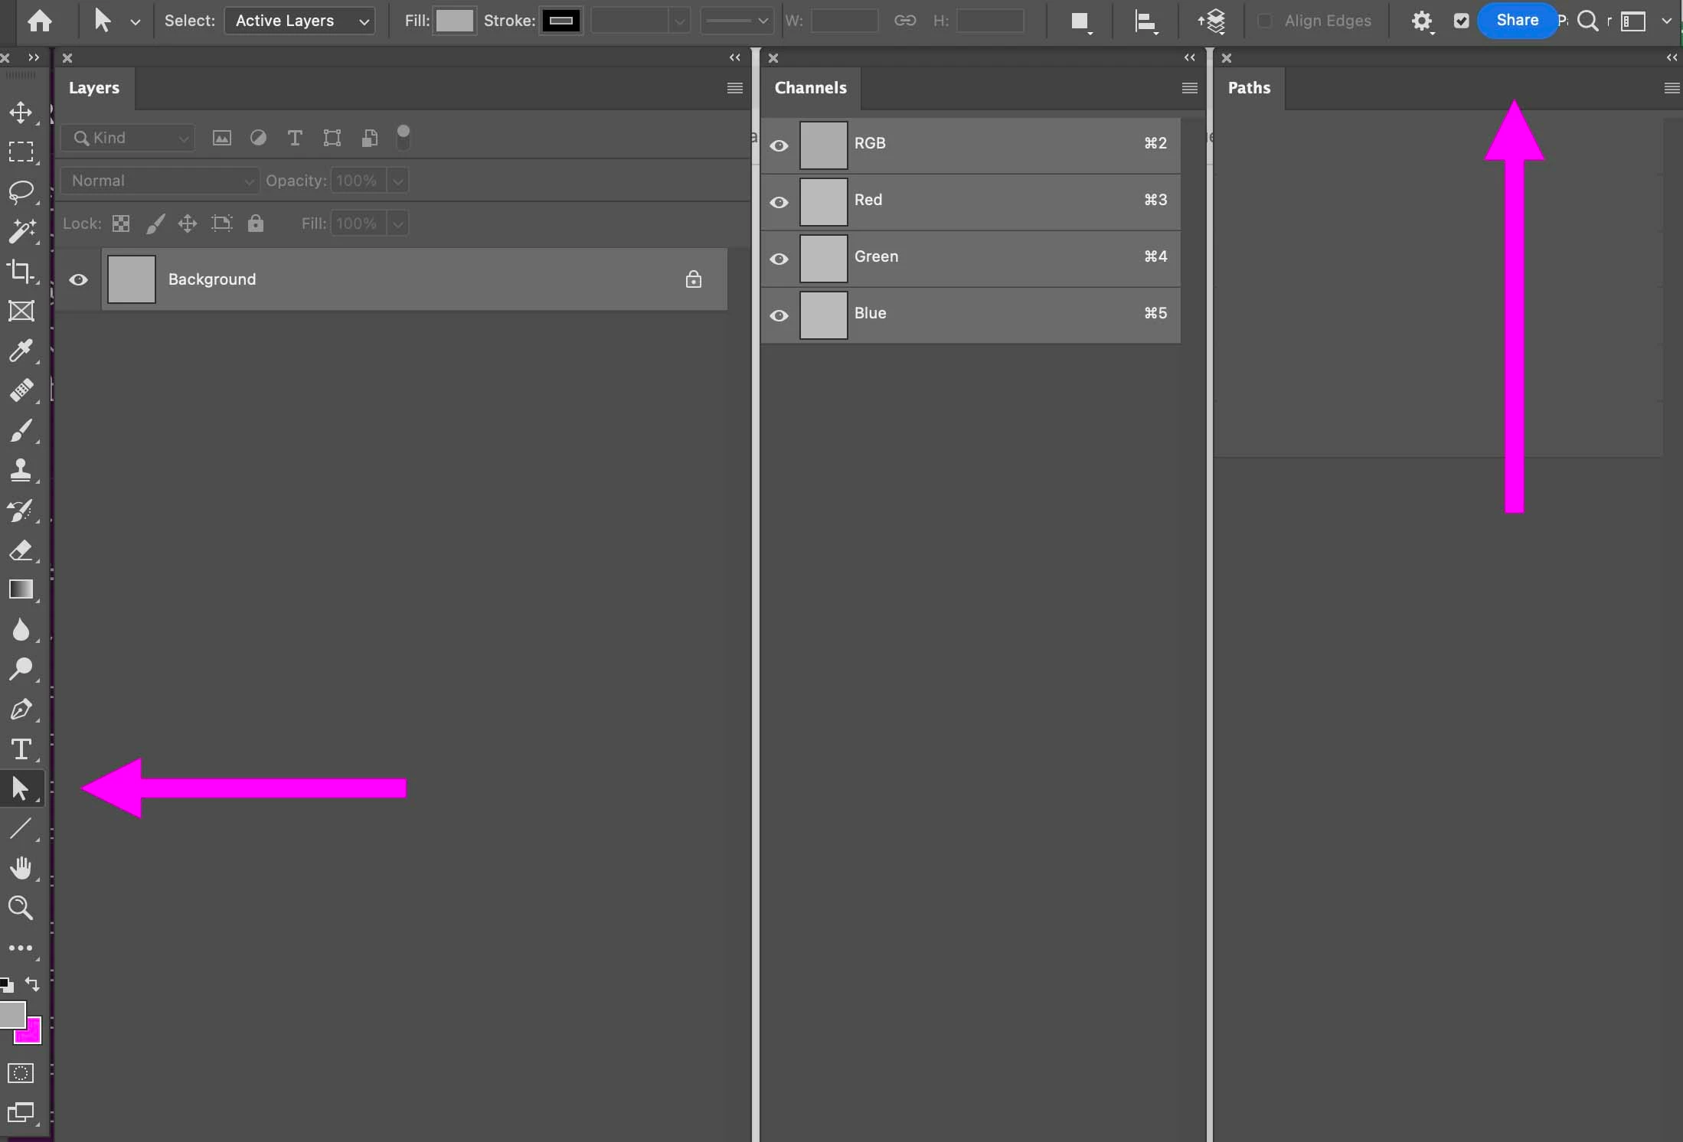This screenshot has height=1142, width=1683.
Task: Click the blue Share button
Action: [x=1516, y=20]
